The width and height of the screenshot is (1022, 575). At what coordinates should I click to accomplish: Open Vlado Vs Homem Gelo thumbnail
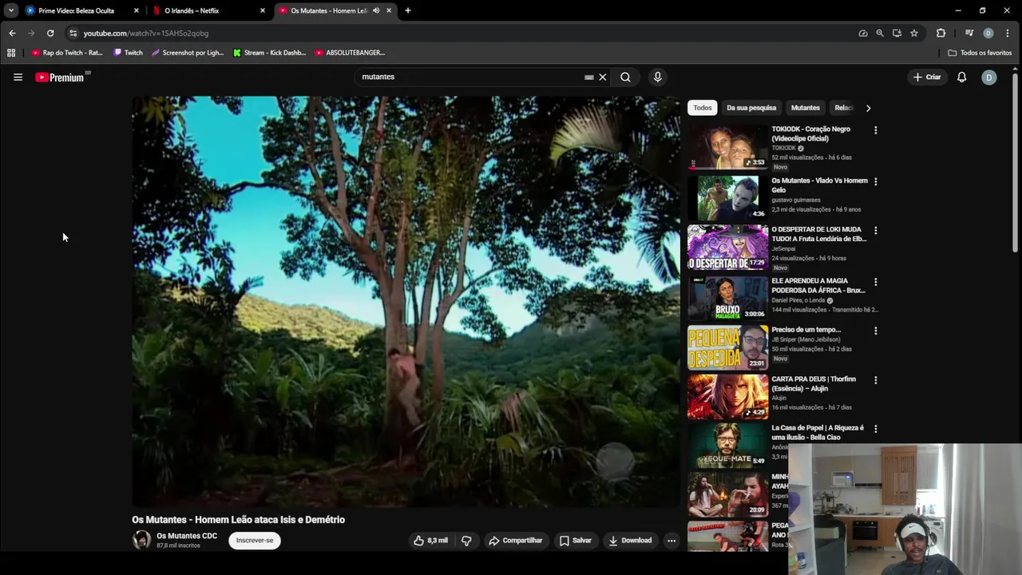point(728,197)
